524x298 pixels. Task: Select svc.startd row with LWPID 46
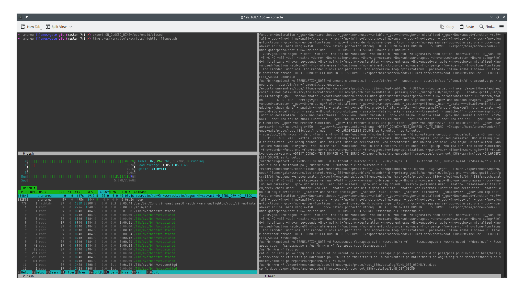(137, 246)
